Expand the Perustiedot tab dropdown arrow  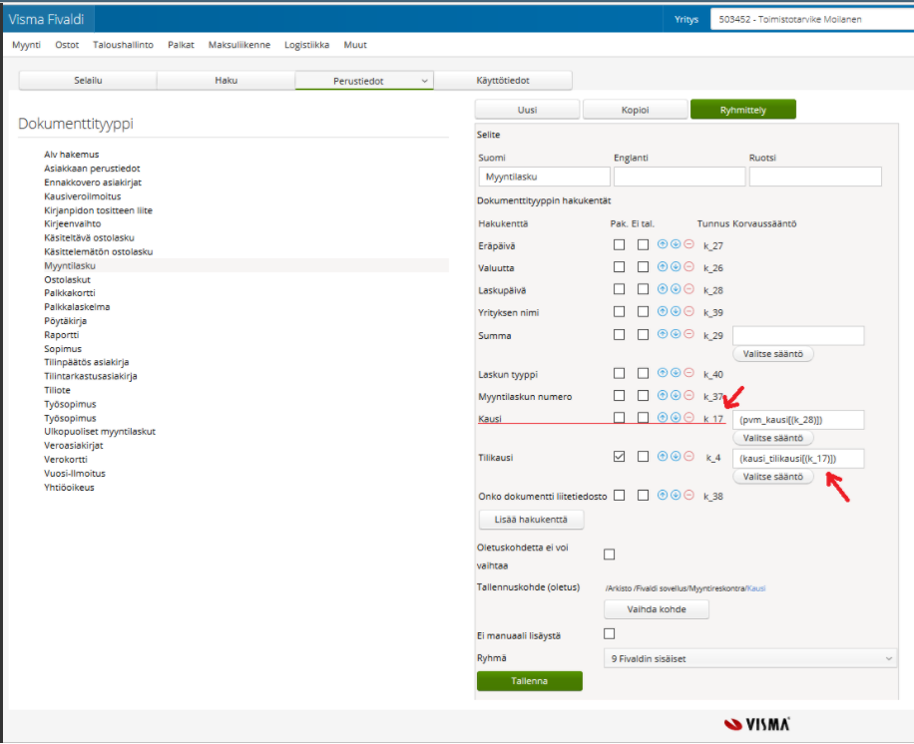[x=424, y=81]
